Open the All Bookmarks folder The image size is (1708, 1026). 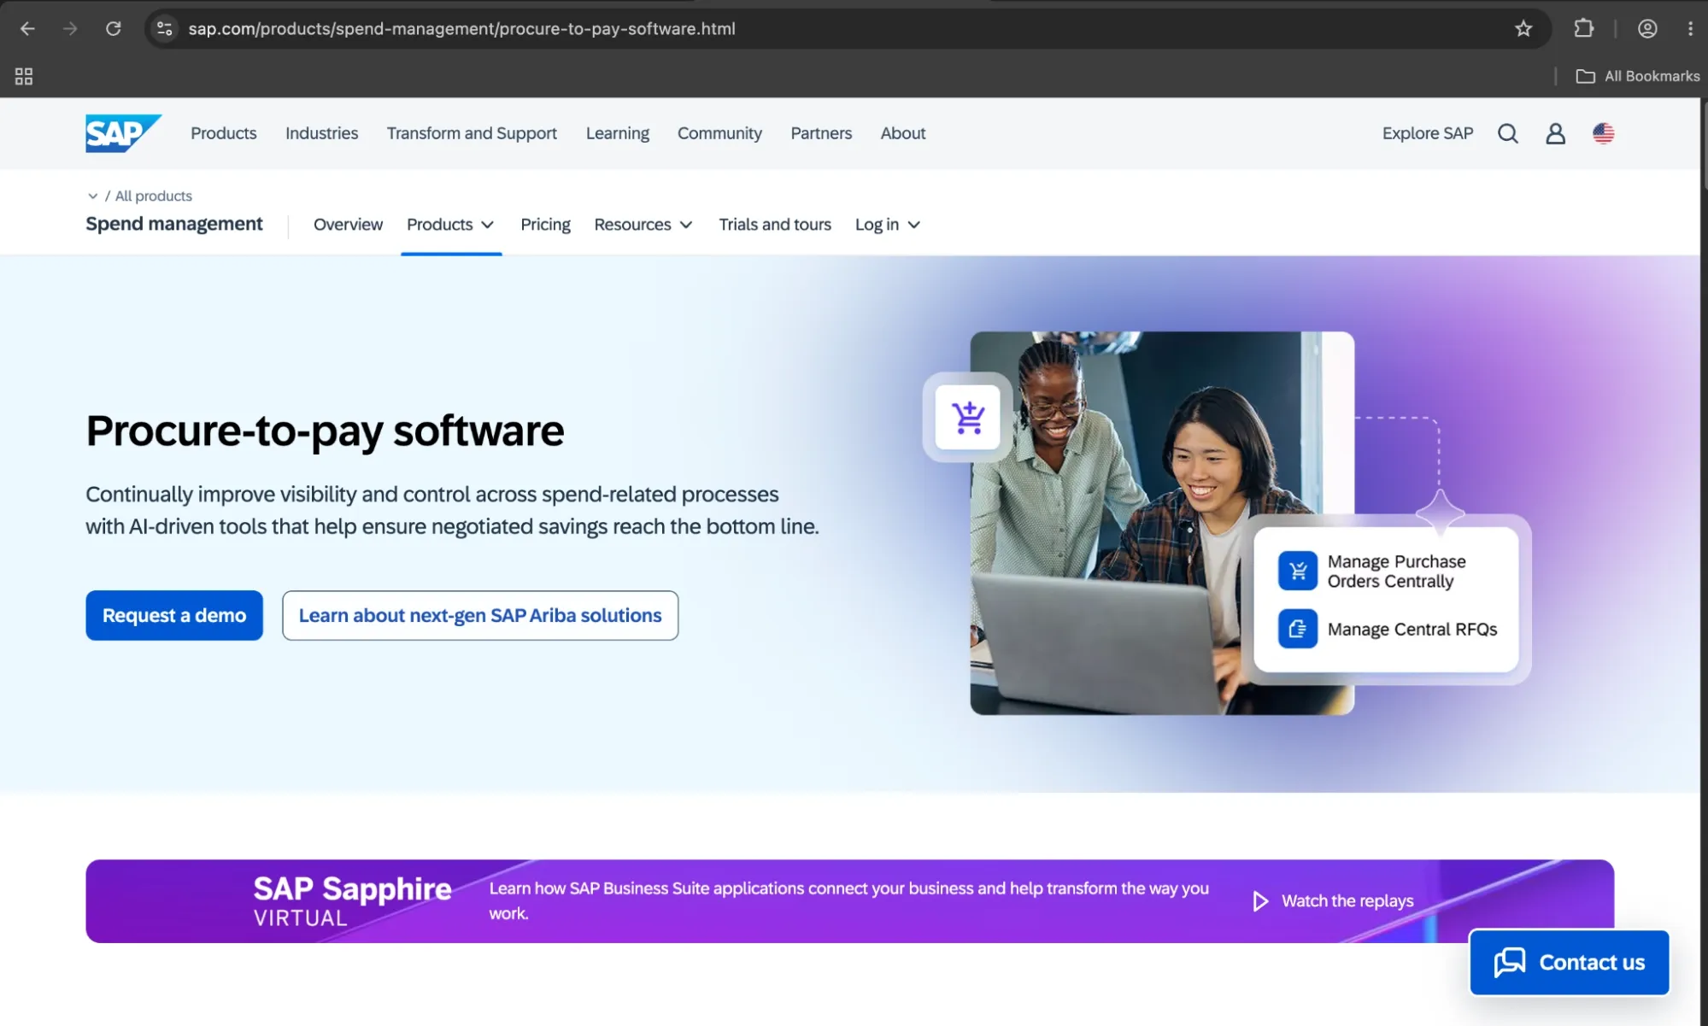(x=1638, y=77)
